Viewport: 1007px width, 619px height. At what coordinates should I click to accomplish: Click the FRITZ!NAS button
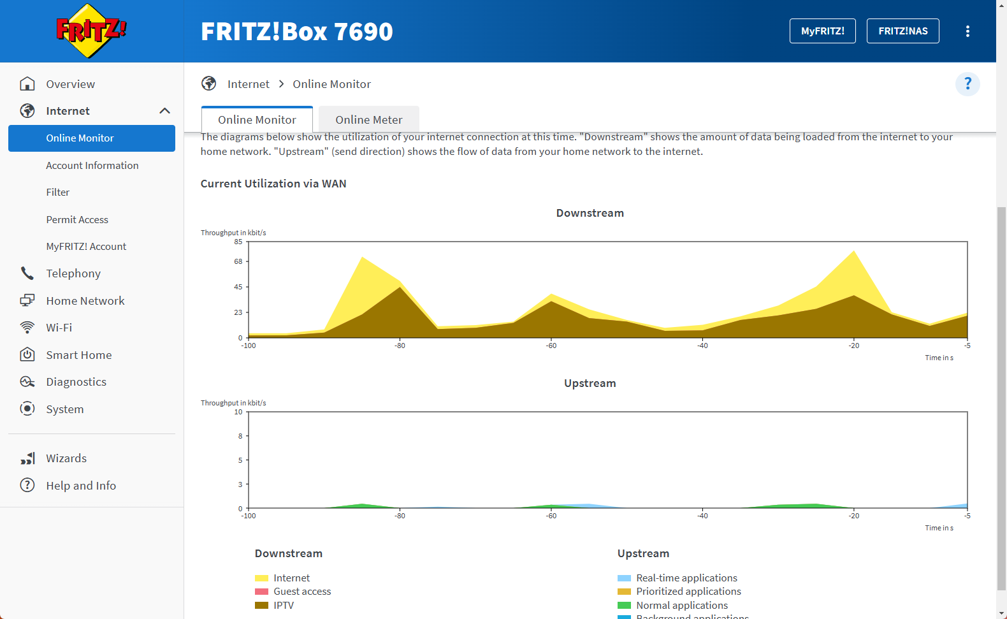pos(902,31)
